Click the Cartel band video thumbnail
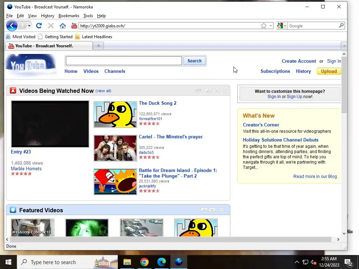 click(115, 148)
